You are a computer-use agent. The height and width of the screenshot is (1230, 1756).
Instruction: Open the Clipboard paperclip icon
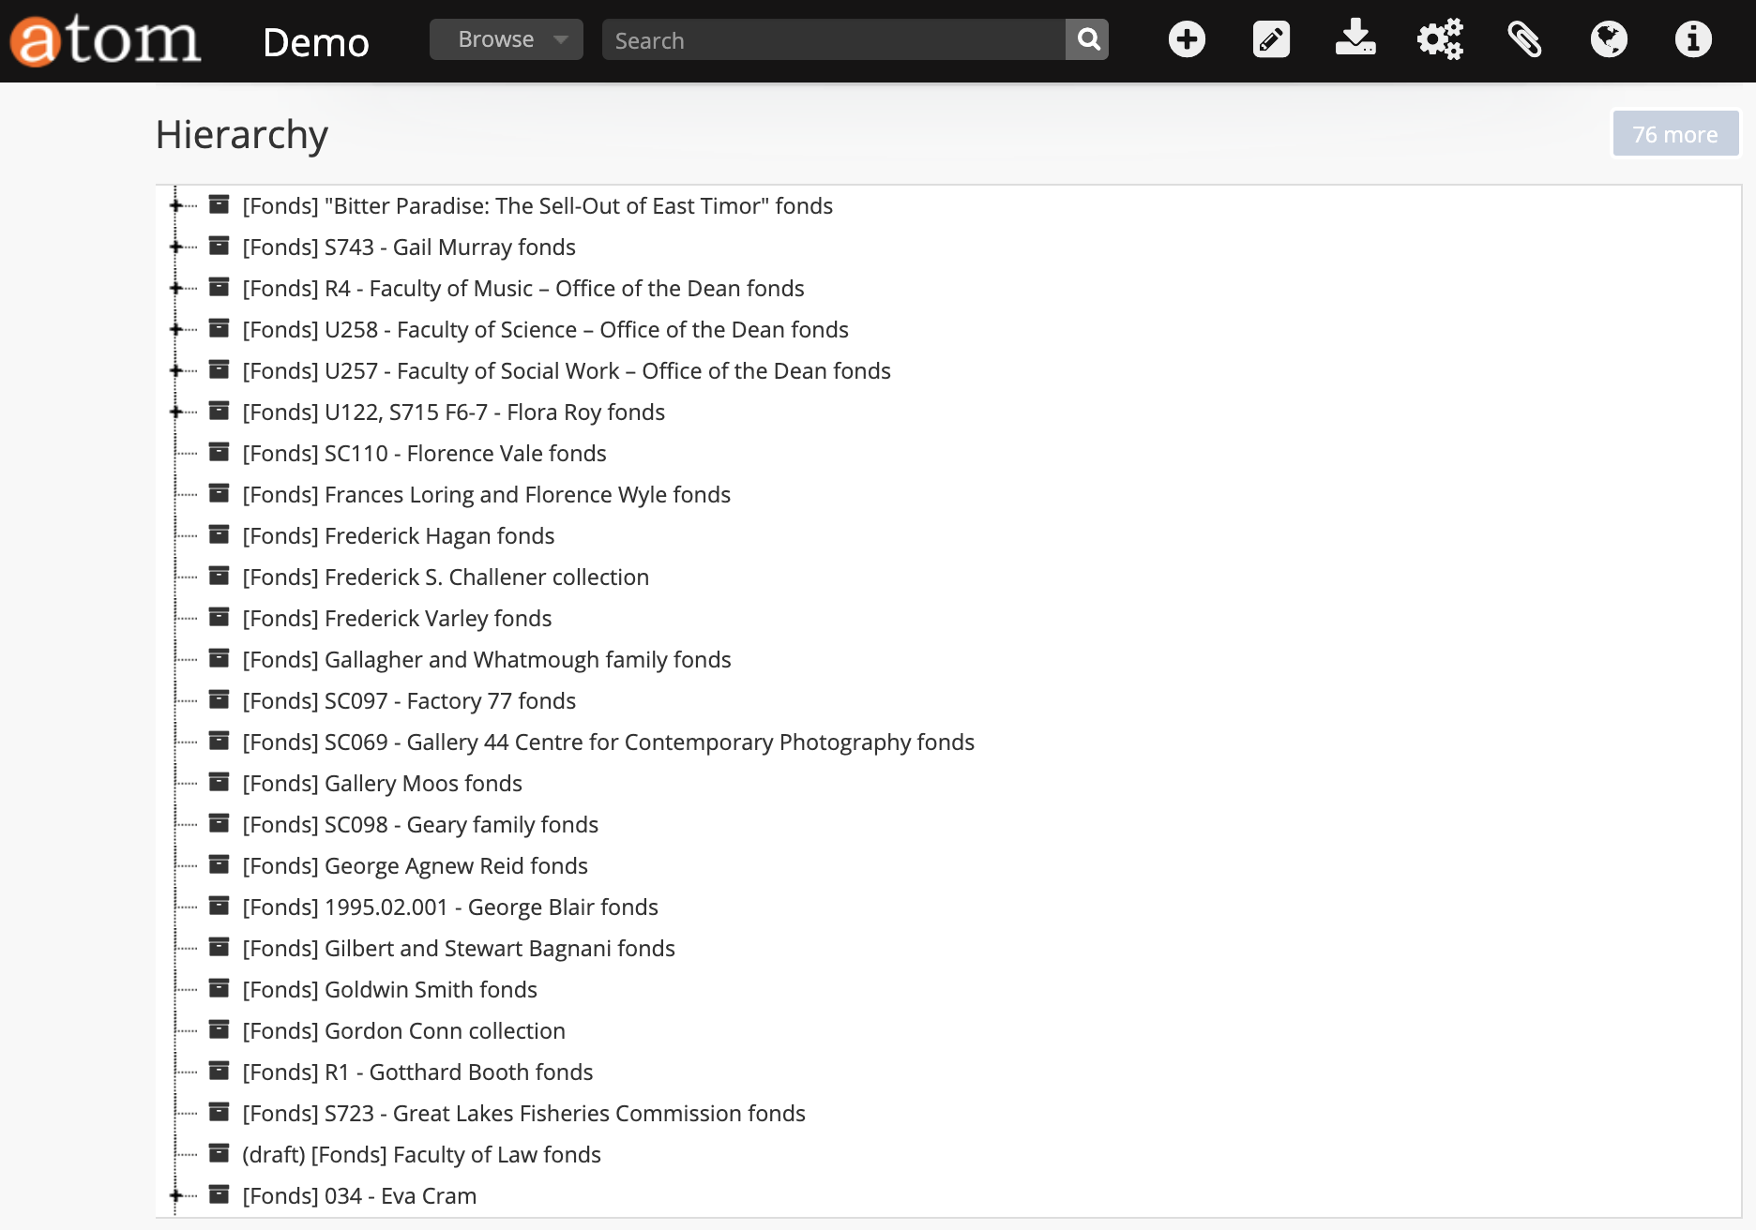(1524, 39)
